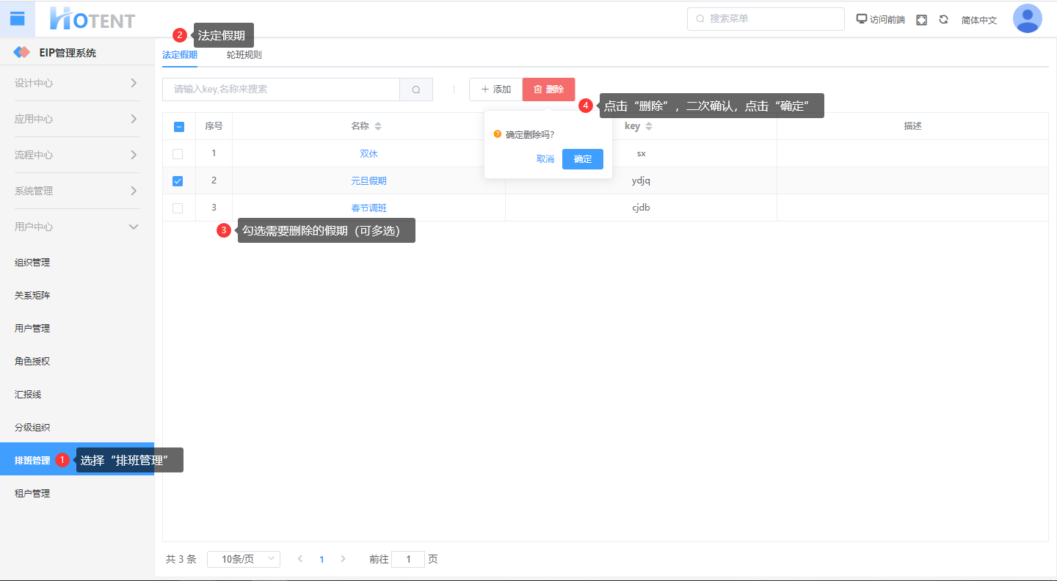Click the 序号 column header
The image size is (1057, 581).
click(x=214, y=126)
